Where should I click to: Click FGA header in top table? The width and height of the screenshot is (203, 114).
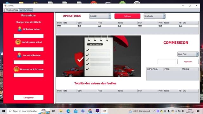click(x=147, y=23)
